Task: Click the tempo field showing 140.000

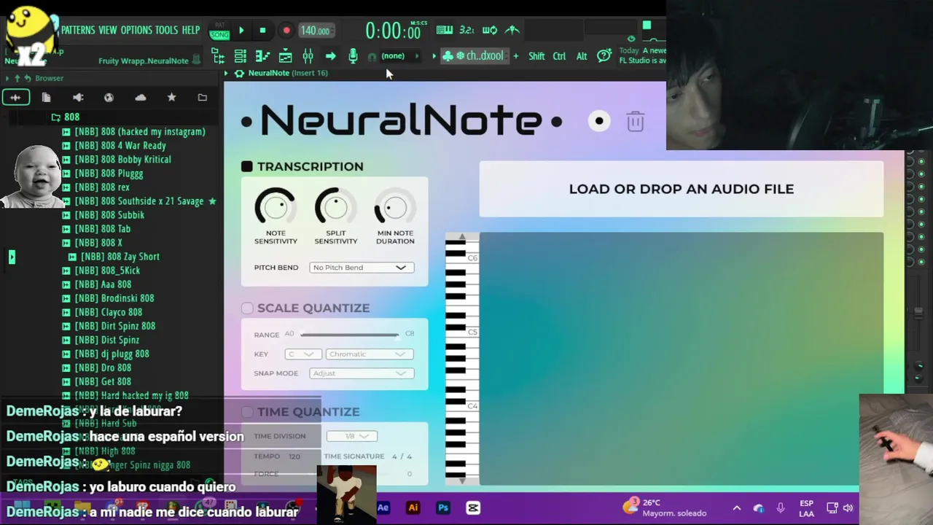Action: (x=316, y=31)
